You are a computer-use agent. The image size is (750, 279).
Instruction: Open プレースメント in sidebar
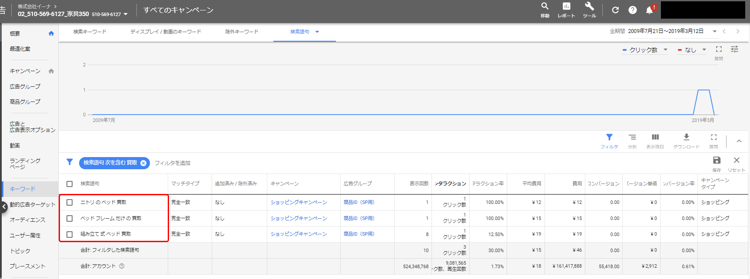point(27,266)
